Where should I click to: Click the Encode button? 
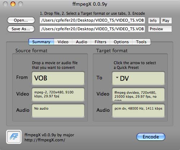pos(151,137)
